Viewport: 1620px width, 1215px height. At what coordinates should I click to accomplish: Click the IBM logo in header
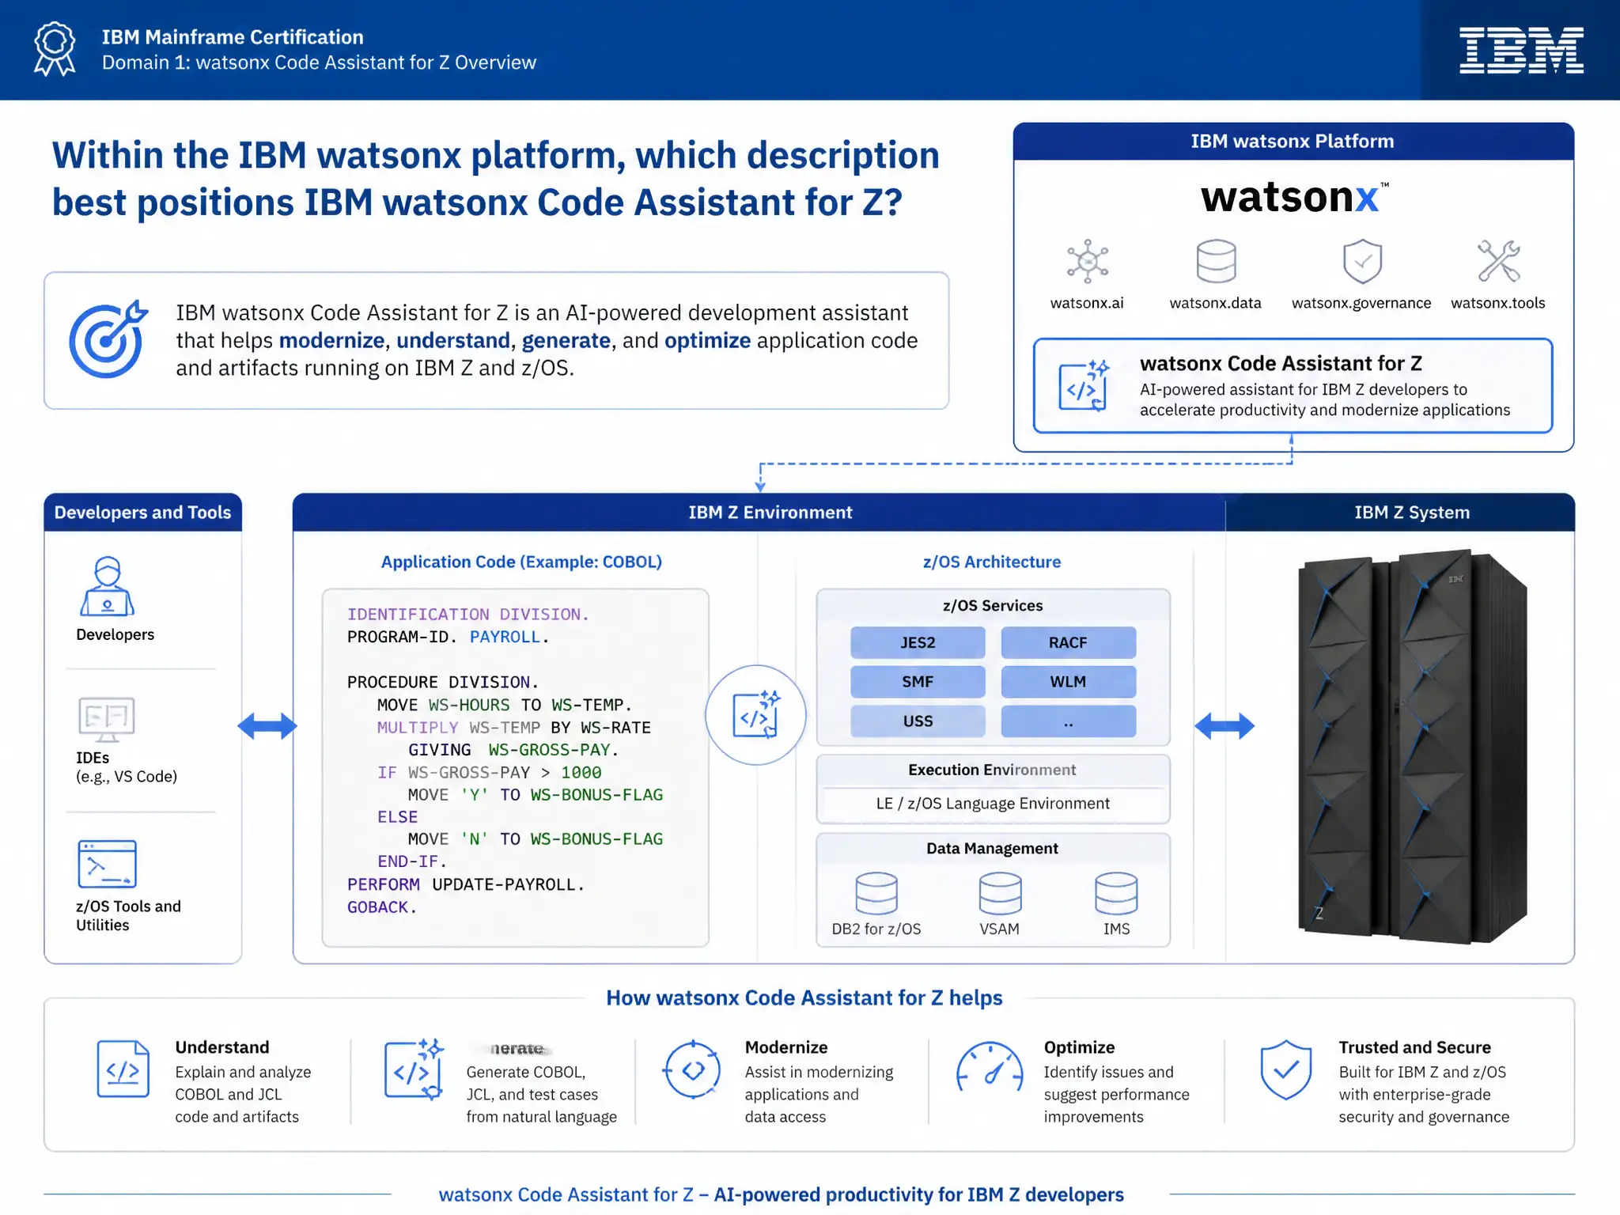coord(1521,50)
